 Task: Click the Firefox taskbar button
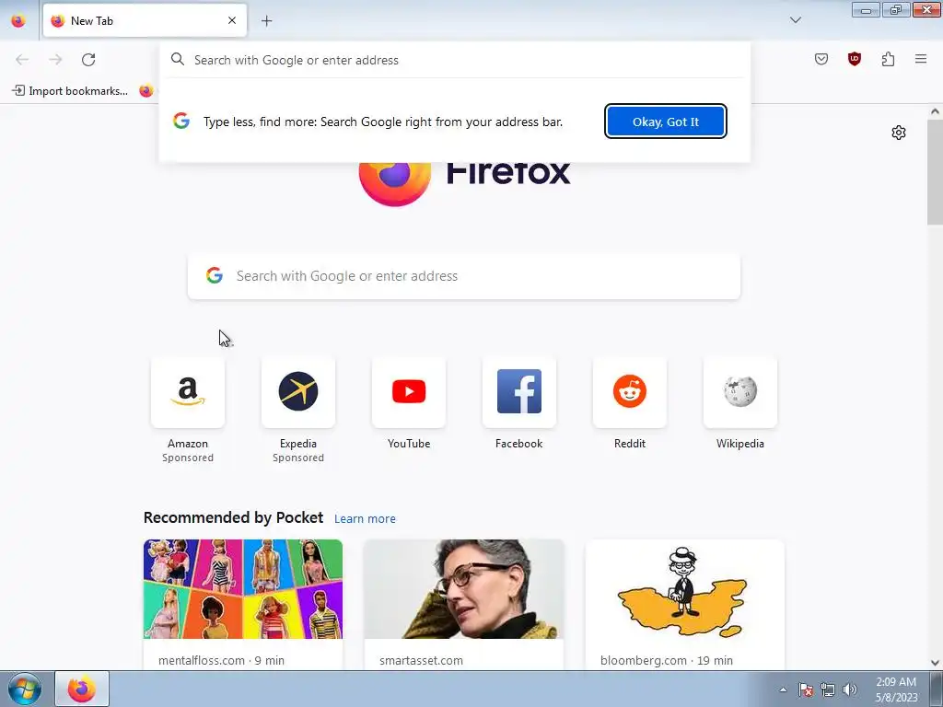coord(82,689)
